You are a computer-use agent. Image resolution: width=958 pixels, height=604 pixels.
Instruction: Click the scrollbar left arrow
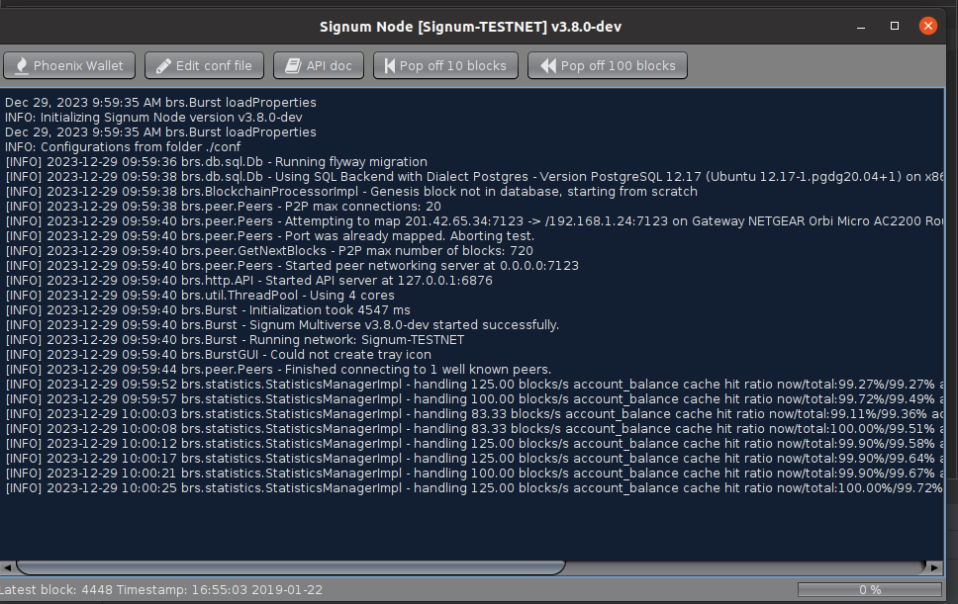point(7,567)
